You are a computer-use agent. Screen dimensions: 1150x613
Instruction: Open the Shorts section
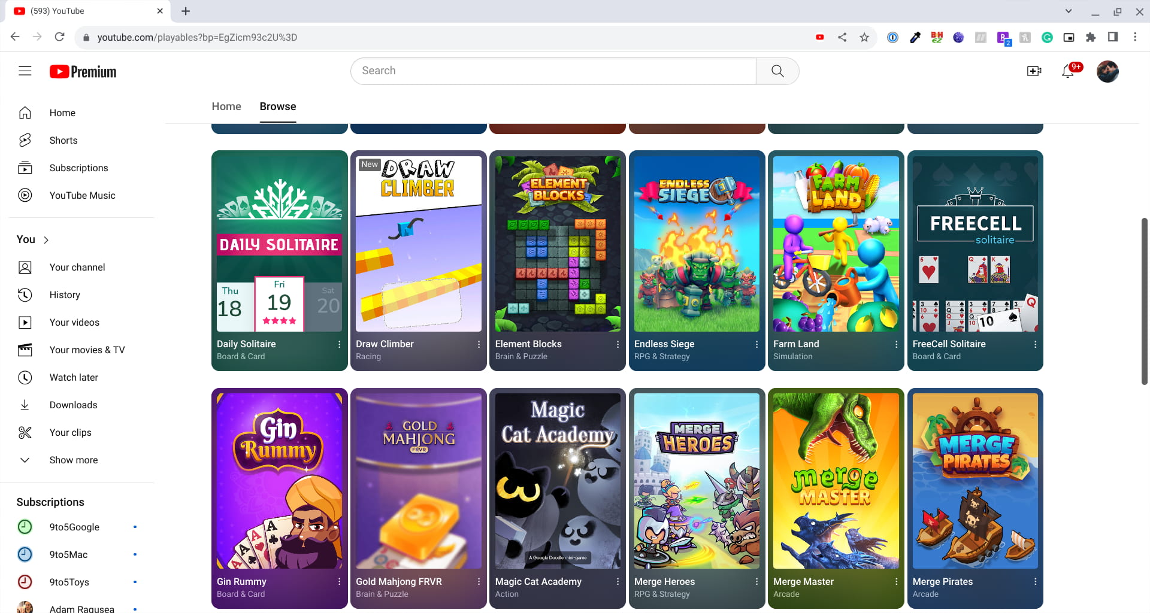point(63,140)
